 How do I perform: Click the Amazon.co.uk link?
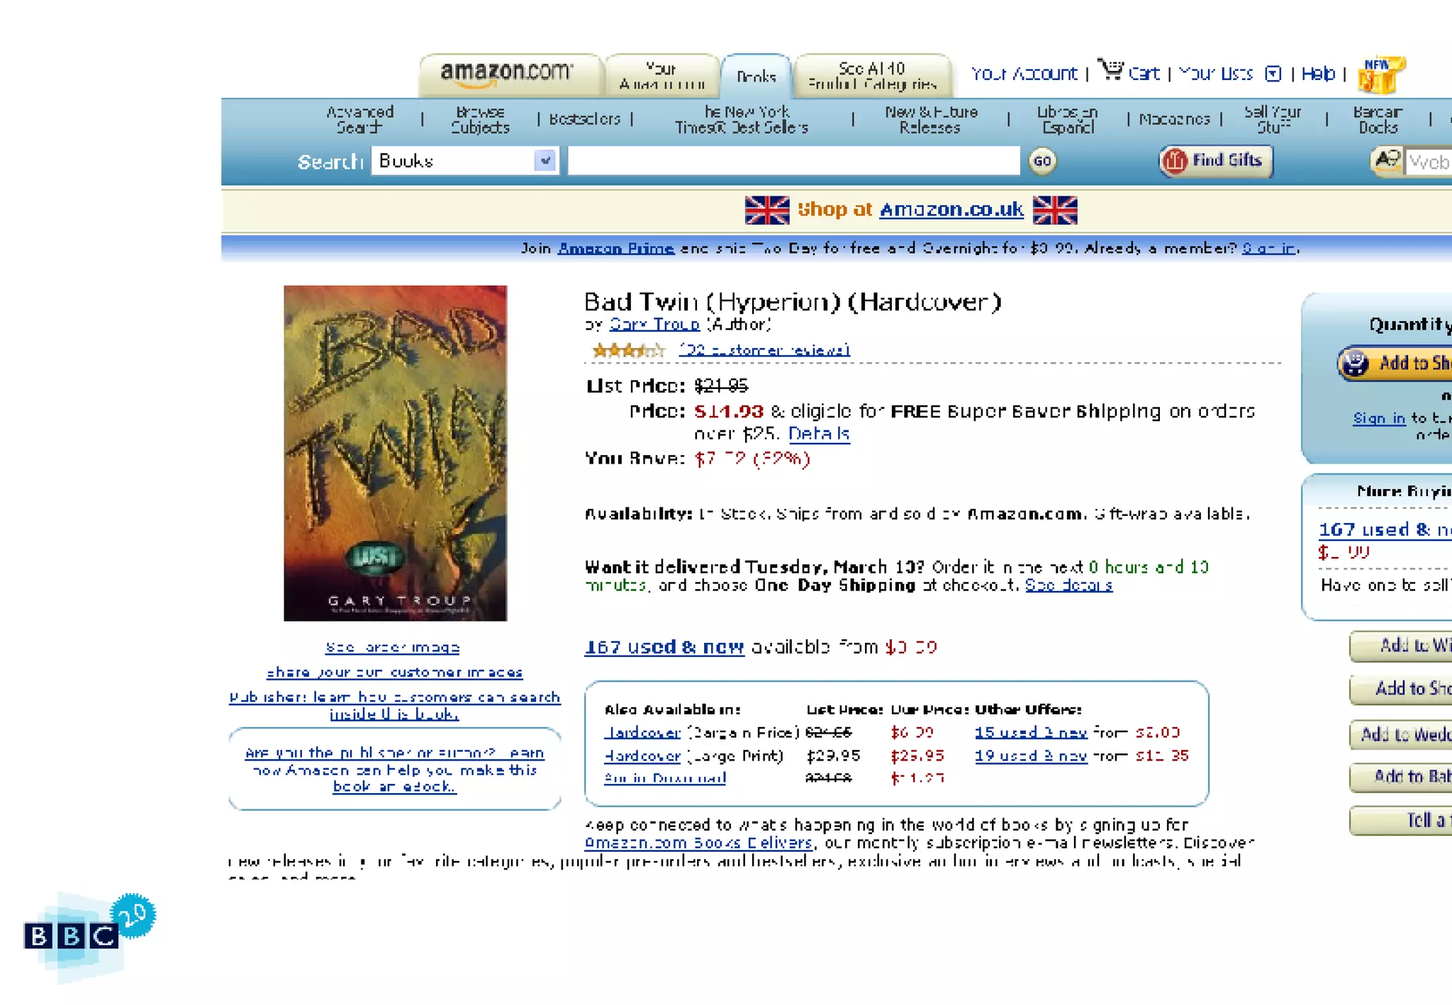point(951,209)
